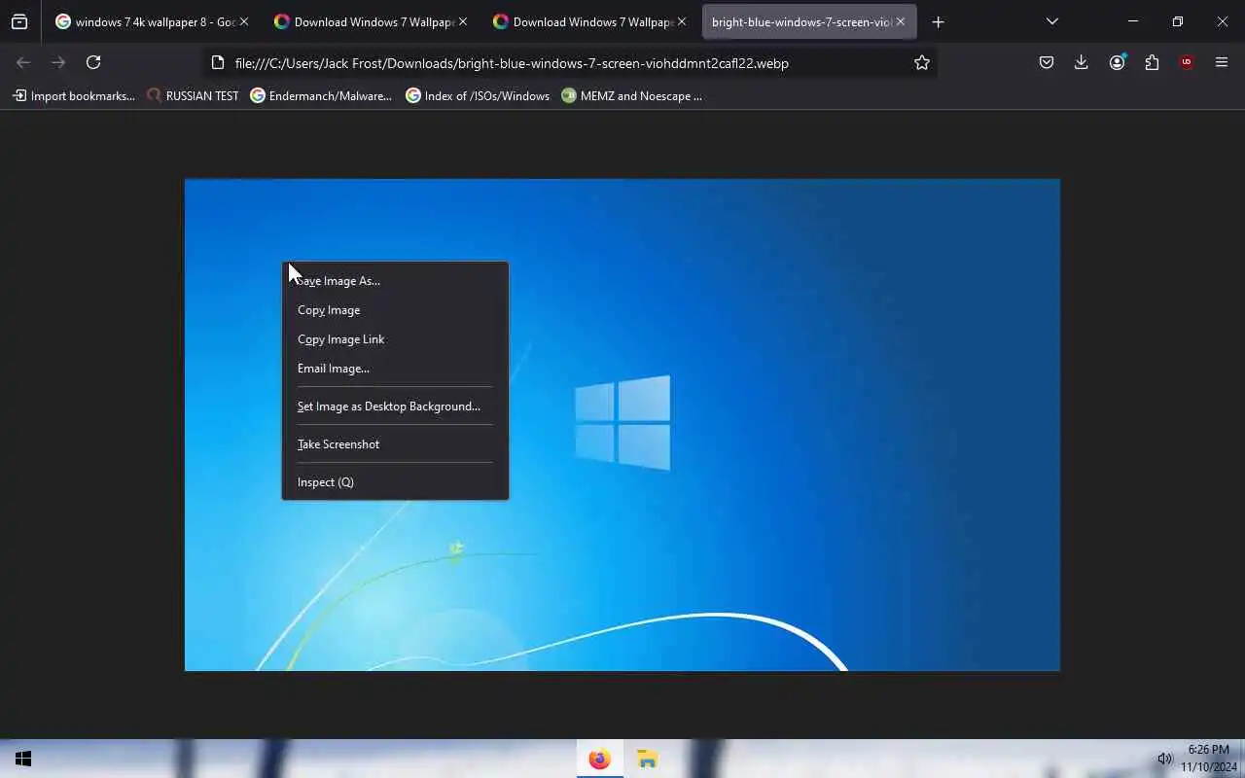Image resolution: width=1245 pixels, height=778 pixels.
Task: Bookmark this page with the star icon
Action: pos(922,62)
